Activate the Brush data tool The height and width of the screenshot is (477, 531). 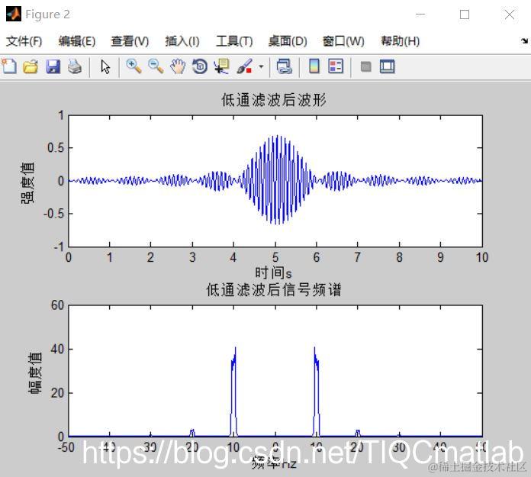(x=244, y=66)
